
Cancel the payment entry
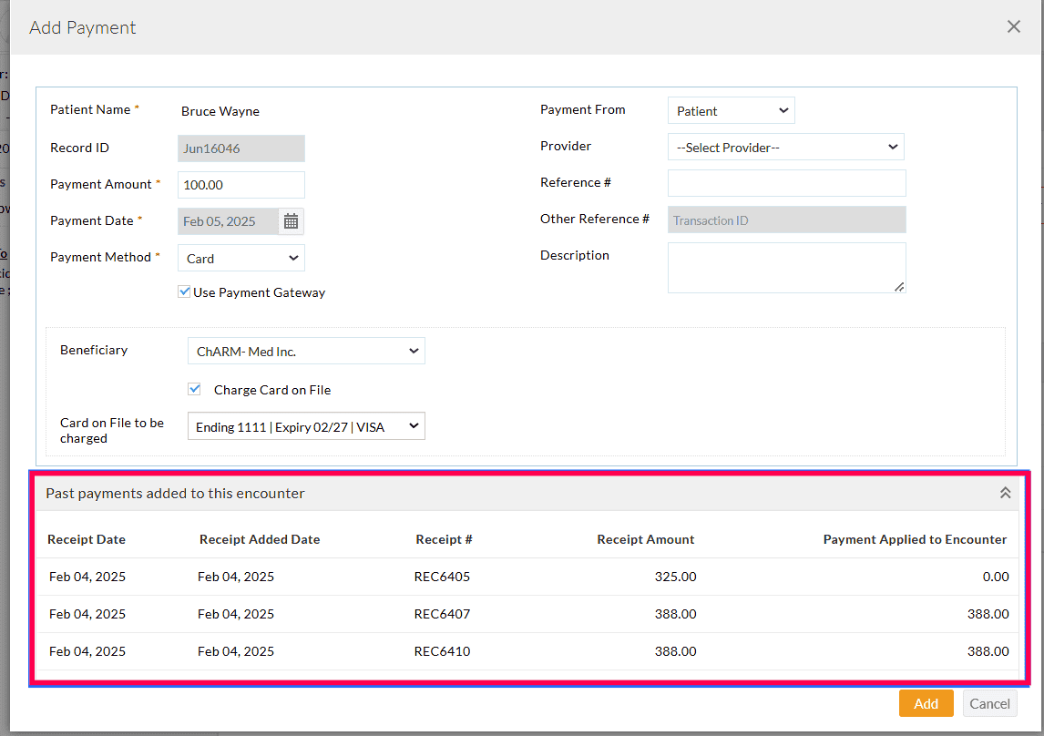pos(989,703)
